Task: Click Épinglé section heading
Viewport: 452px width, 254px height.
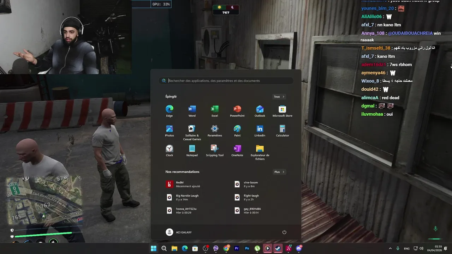Action: (x=171, y=97)
